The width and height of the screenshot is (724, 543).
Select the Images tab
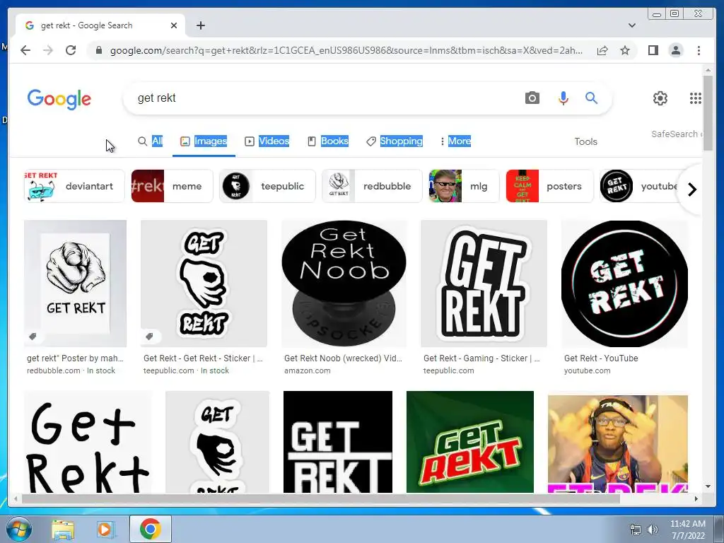click(x=204, y=141)
